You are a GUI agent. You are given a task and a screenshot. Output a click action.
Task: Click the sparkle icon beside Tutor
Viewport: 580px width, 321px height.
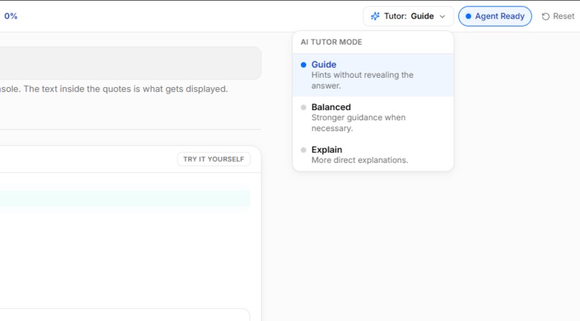coord(375,17)
